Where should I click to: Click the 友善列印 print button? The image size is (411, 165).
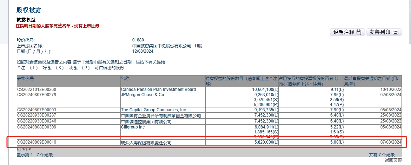tap(384, 32)
